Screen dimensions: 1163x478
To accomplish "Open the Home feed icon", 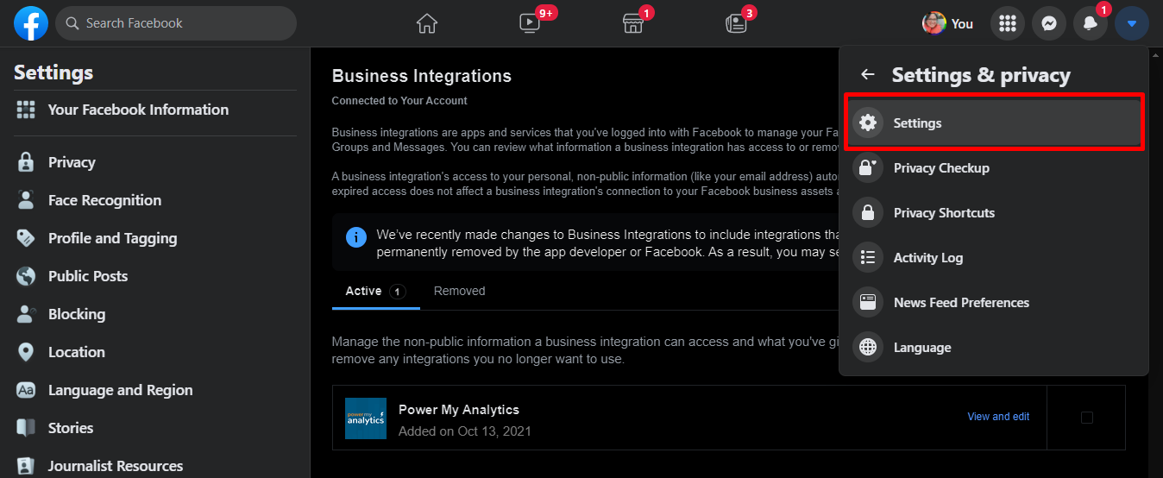I will pos(427,23).
